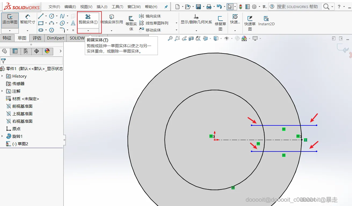Click the SOLIDWORKS help search box

[297, 7]
